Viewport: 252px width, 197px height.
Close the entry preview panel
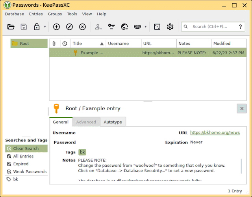(x=242, y=108)
